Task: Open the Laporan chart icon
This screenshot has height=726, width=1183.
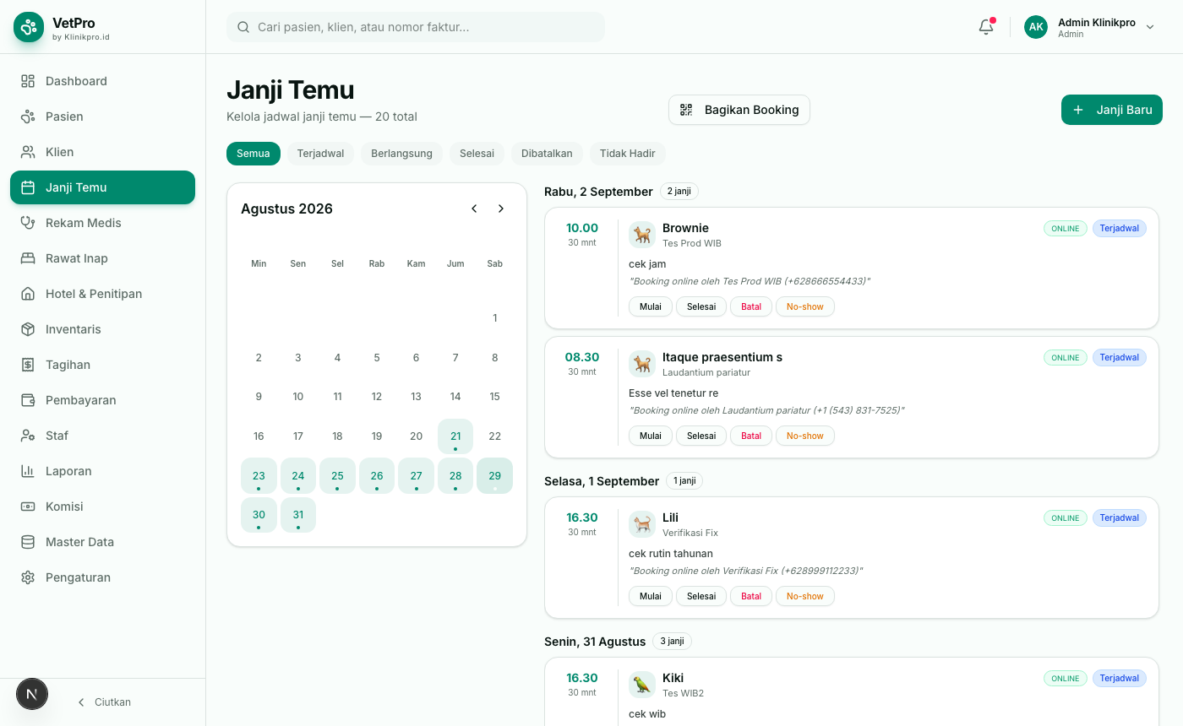Action: tap(28, 471)
